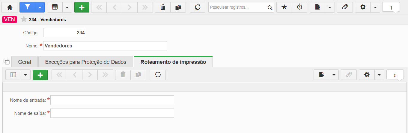Open the filter funnel button
Image resolution: width=408 pixels, height=133 pixels.
click(27, 7)
